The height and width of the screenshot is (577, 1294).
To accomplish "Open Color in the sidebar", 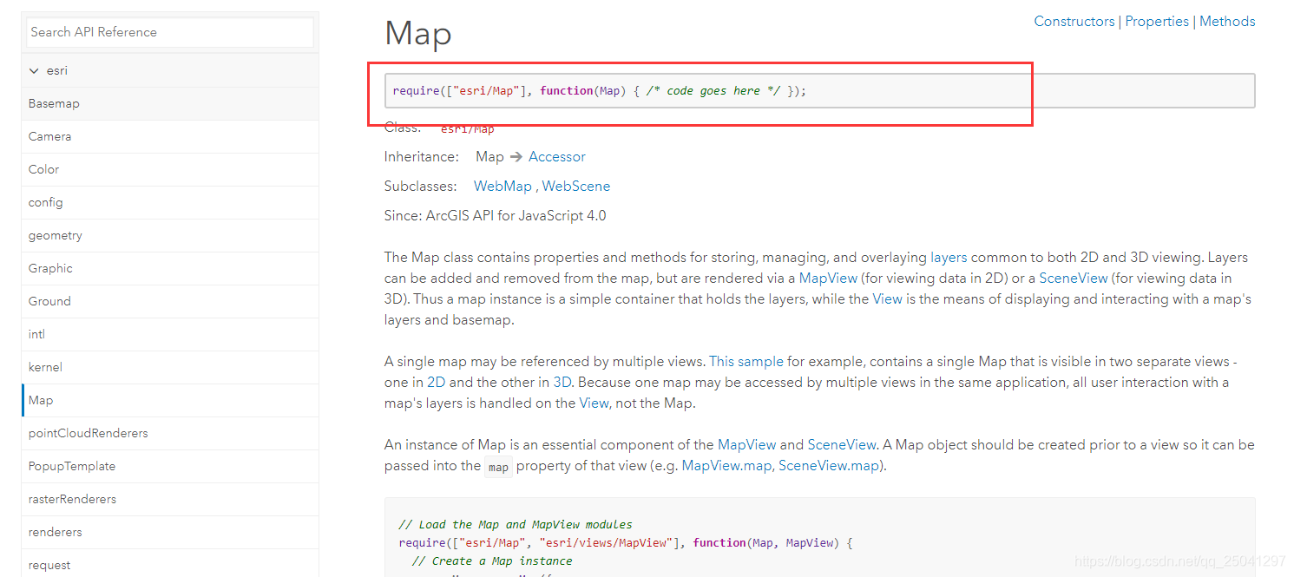I will [x=169, y=169].
